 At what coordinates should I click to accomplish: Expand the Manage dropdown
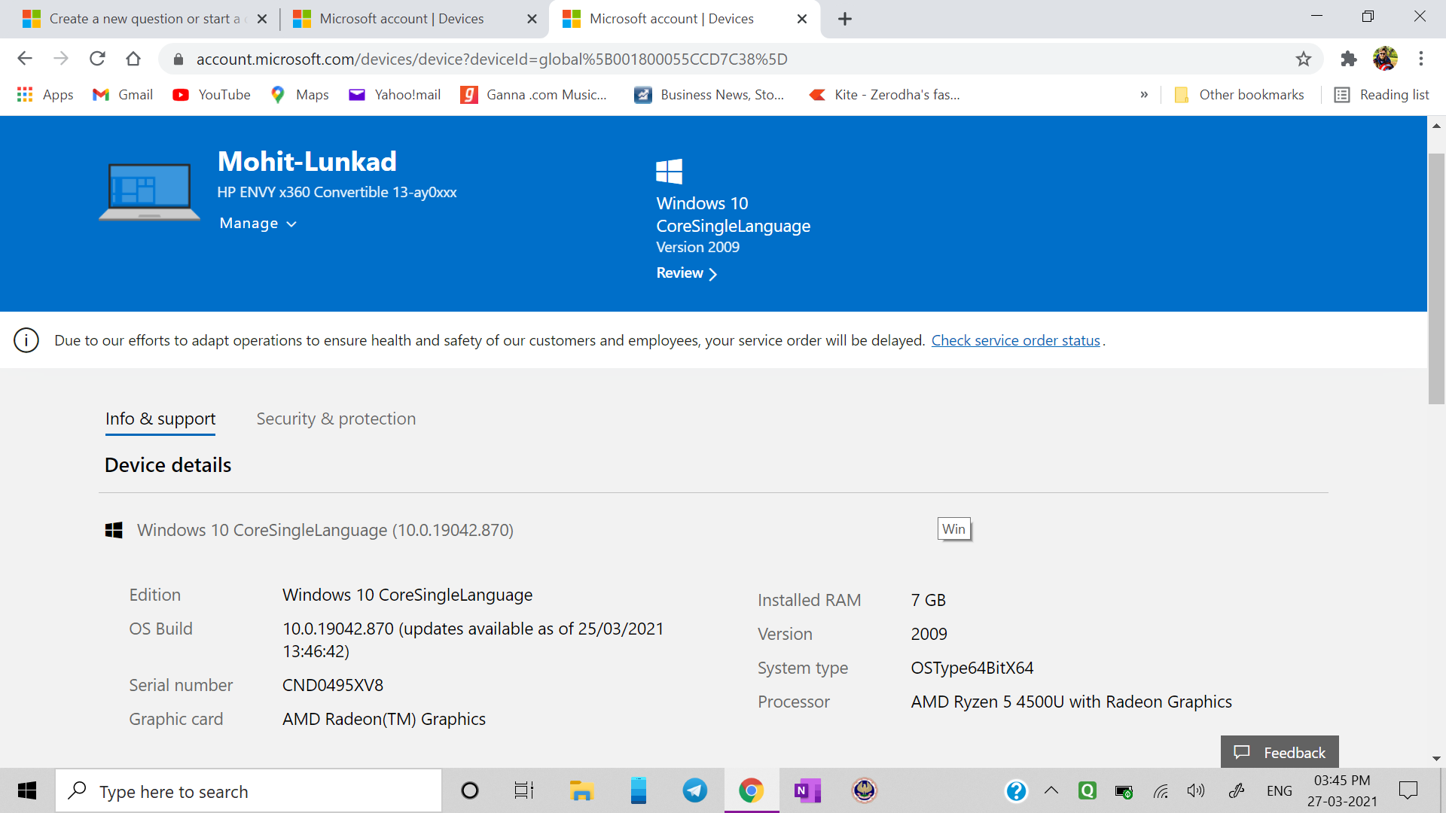point(258,224)
